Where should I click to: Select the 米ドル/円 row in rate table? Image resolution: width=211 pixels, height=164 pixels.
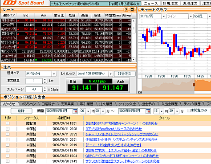coord(66,20)
